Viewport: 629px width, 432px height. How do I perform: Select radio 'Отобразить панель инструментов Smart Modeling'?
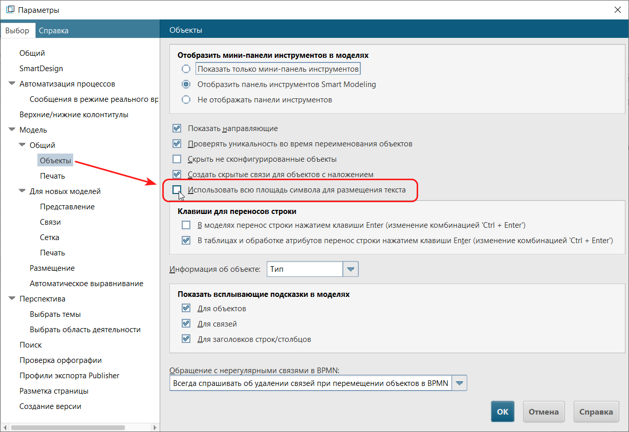(186, 84)
